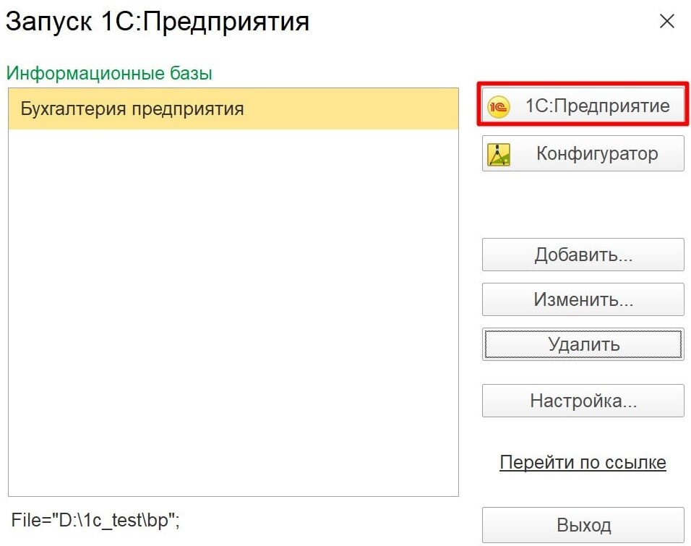The height and width of the screenshot is (546, 691).
Task: Follow the Перейти по ссылке link
Action: point(583,462)
